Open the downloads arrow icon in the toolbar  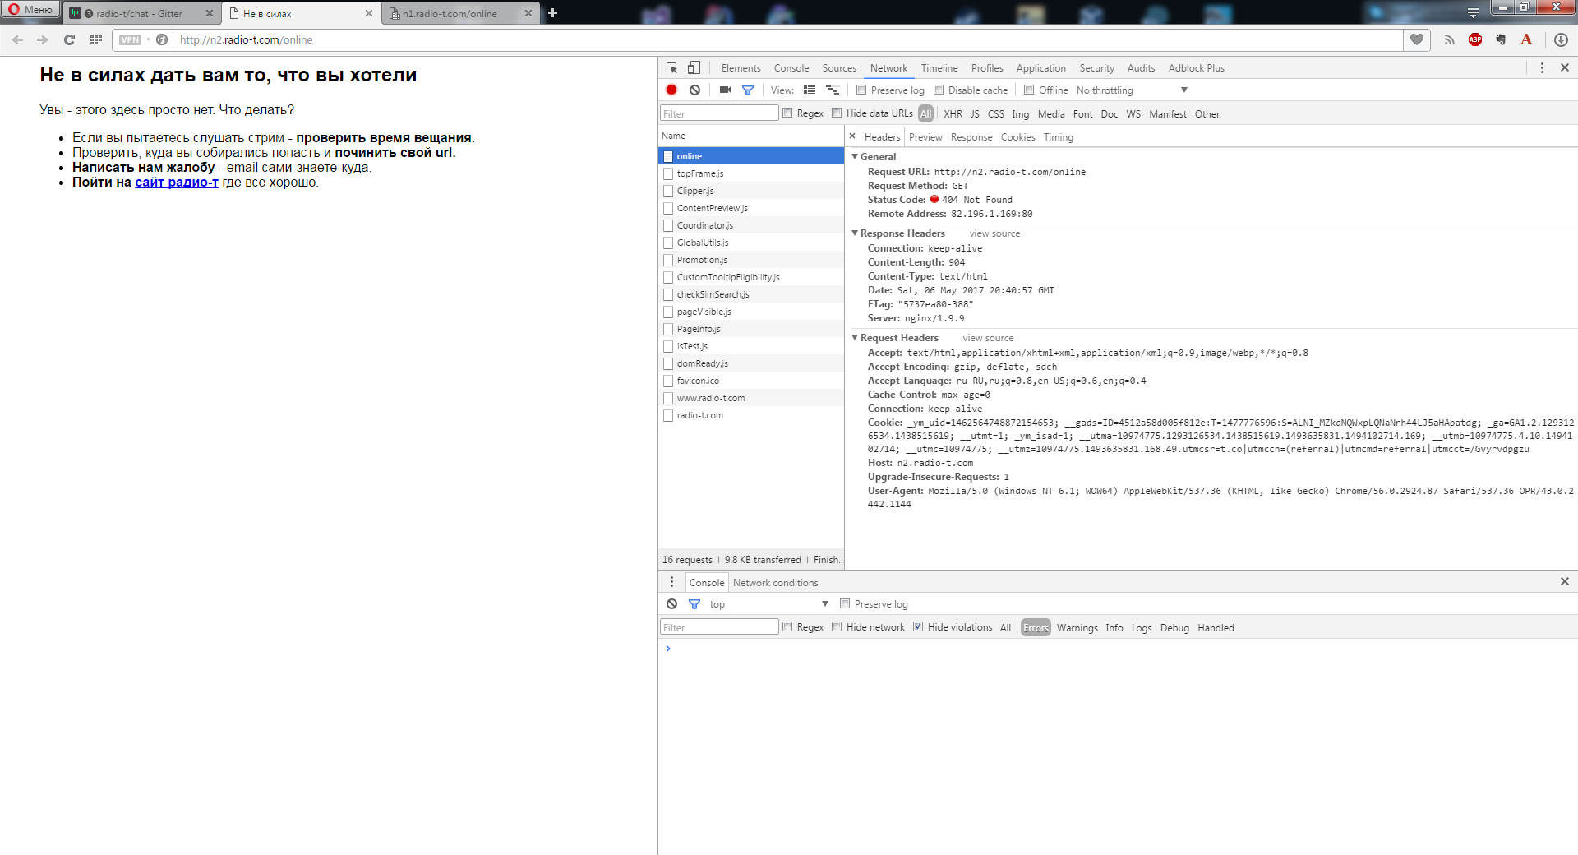1561,39
